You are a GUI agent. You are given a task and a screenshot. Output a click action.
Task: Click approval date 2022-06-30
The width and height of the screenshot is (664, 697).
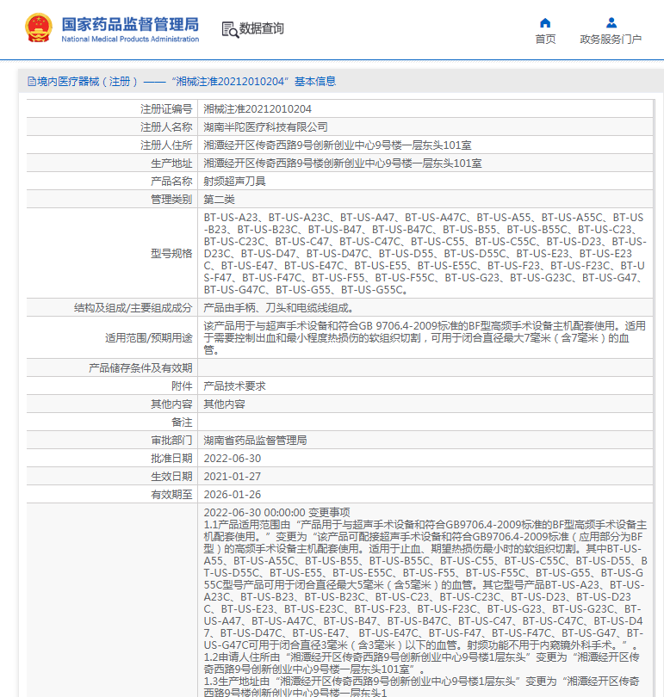233,459
